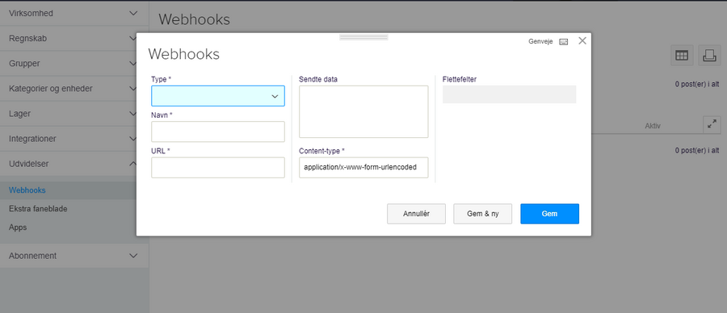Collapse the Udvidelser sidebar section
This screenshot has width=727, height=313.
coord(74,164)
